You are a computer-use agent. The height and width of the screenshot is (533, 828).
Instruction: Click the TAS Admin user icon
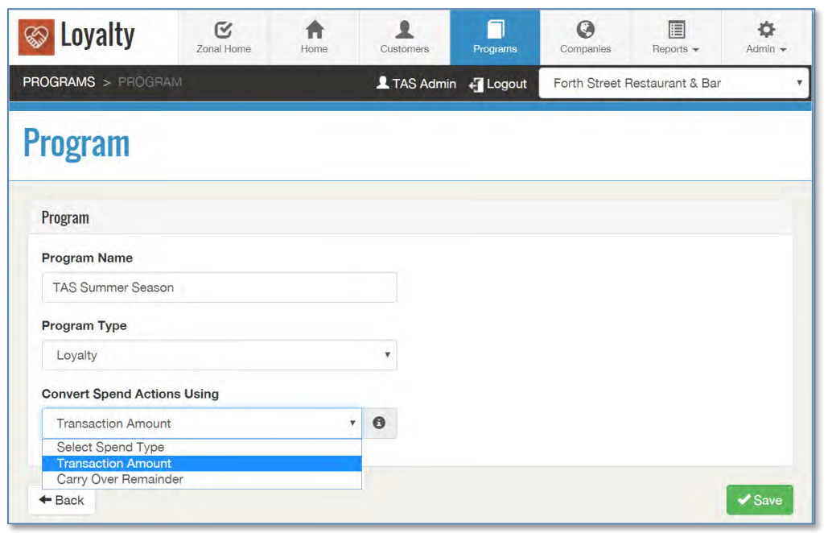pos(383,83)
